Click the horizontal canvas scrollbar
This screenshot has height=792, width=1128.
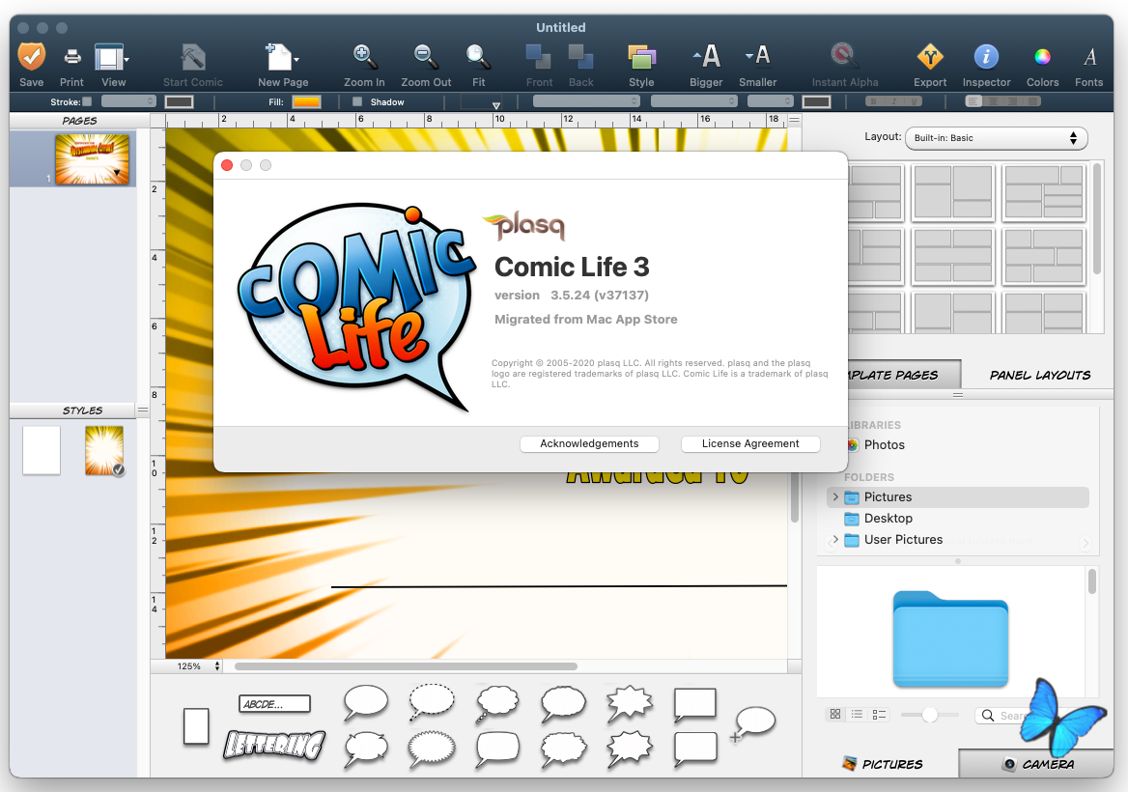406,666
